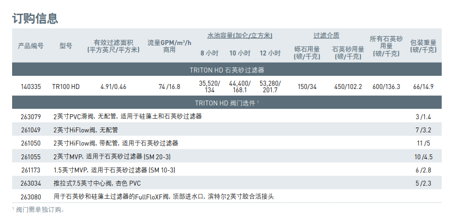
Task: Click the 订购信息 heading
Action: click(x=35, y=18)
